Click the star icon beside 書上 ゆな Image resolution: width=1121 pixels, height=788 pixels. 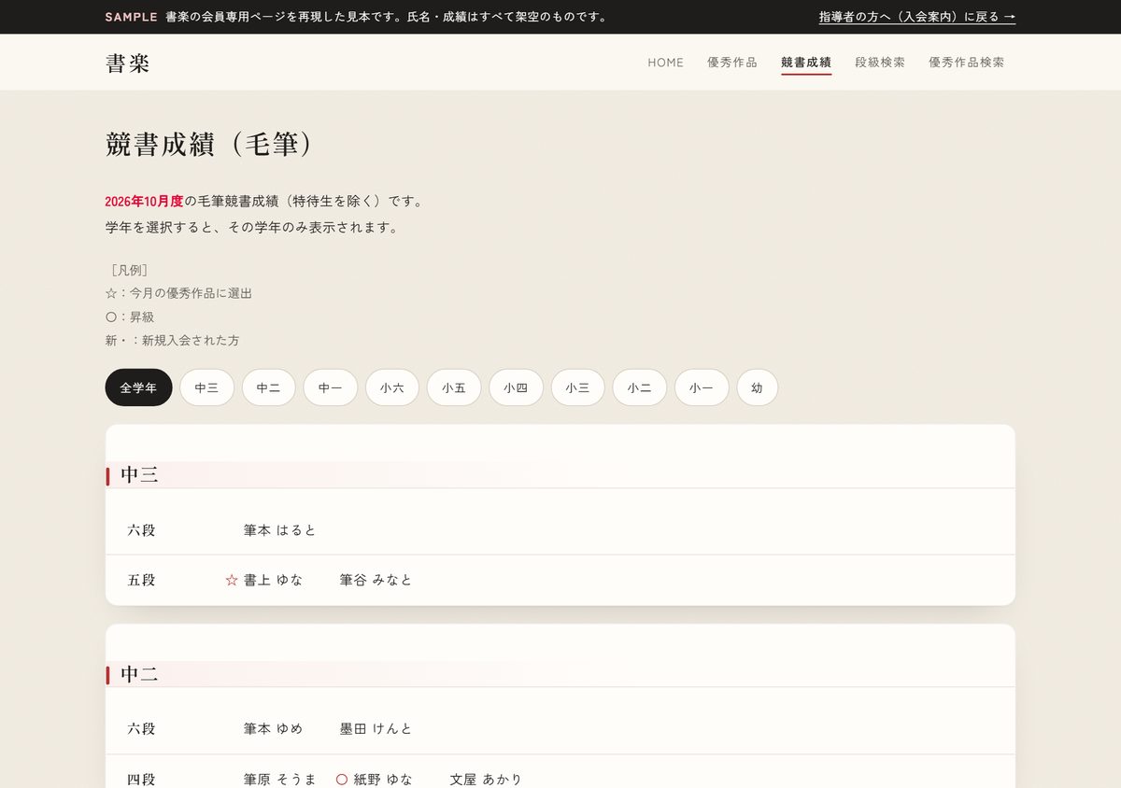coord(232,580)
